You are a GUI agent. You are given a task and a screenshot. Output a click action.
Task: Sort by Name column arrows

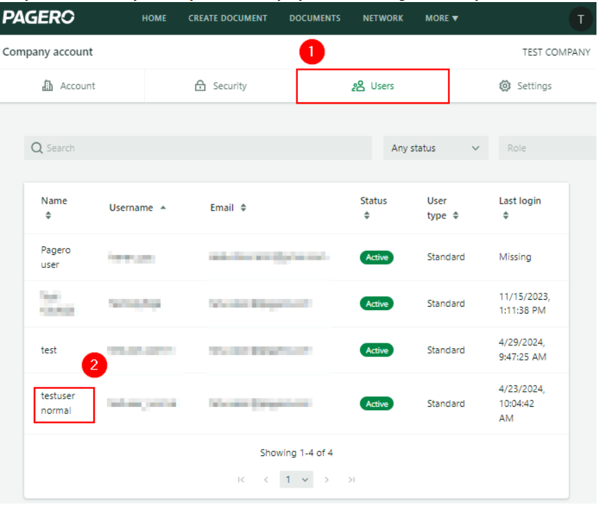(48, 216)
